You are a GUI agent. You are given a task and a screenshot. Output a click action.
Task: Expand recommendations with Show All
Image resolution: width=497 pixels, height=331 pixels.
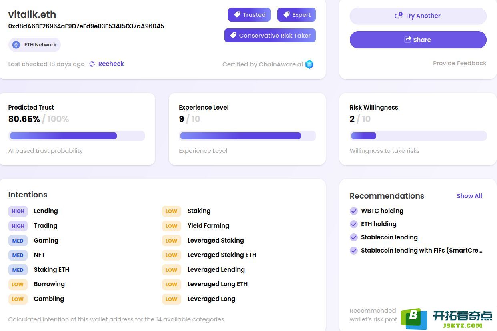coord(469,196)
